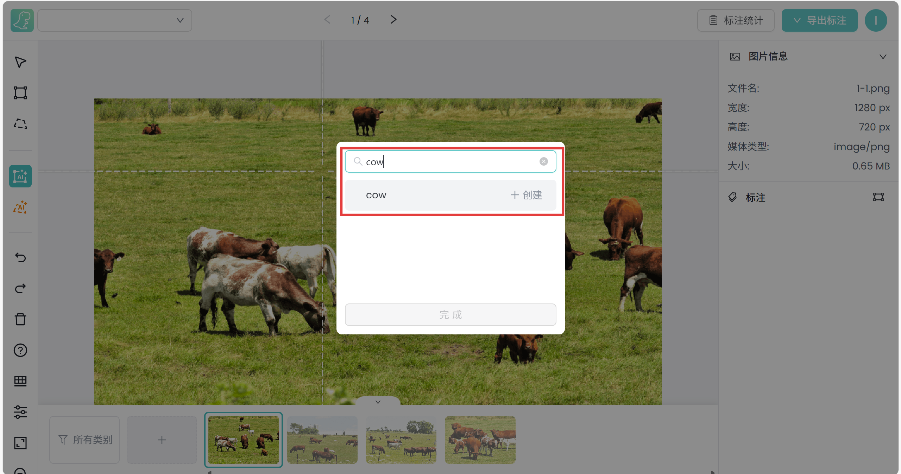Collapse the 图片信息 panel chevron
Image resolution: width=901 pixels, height=474 pixels.
[x=883, y=57]
